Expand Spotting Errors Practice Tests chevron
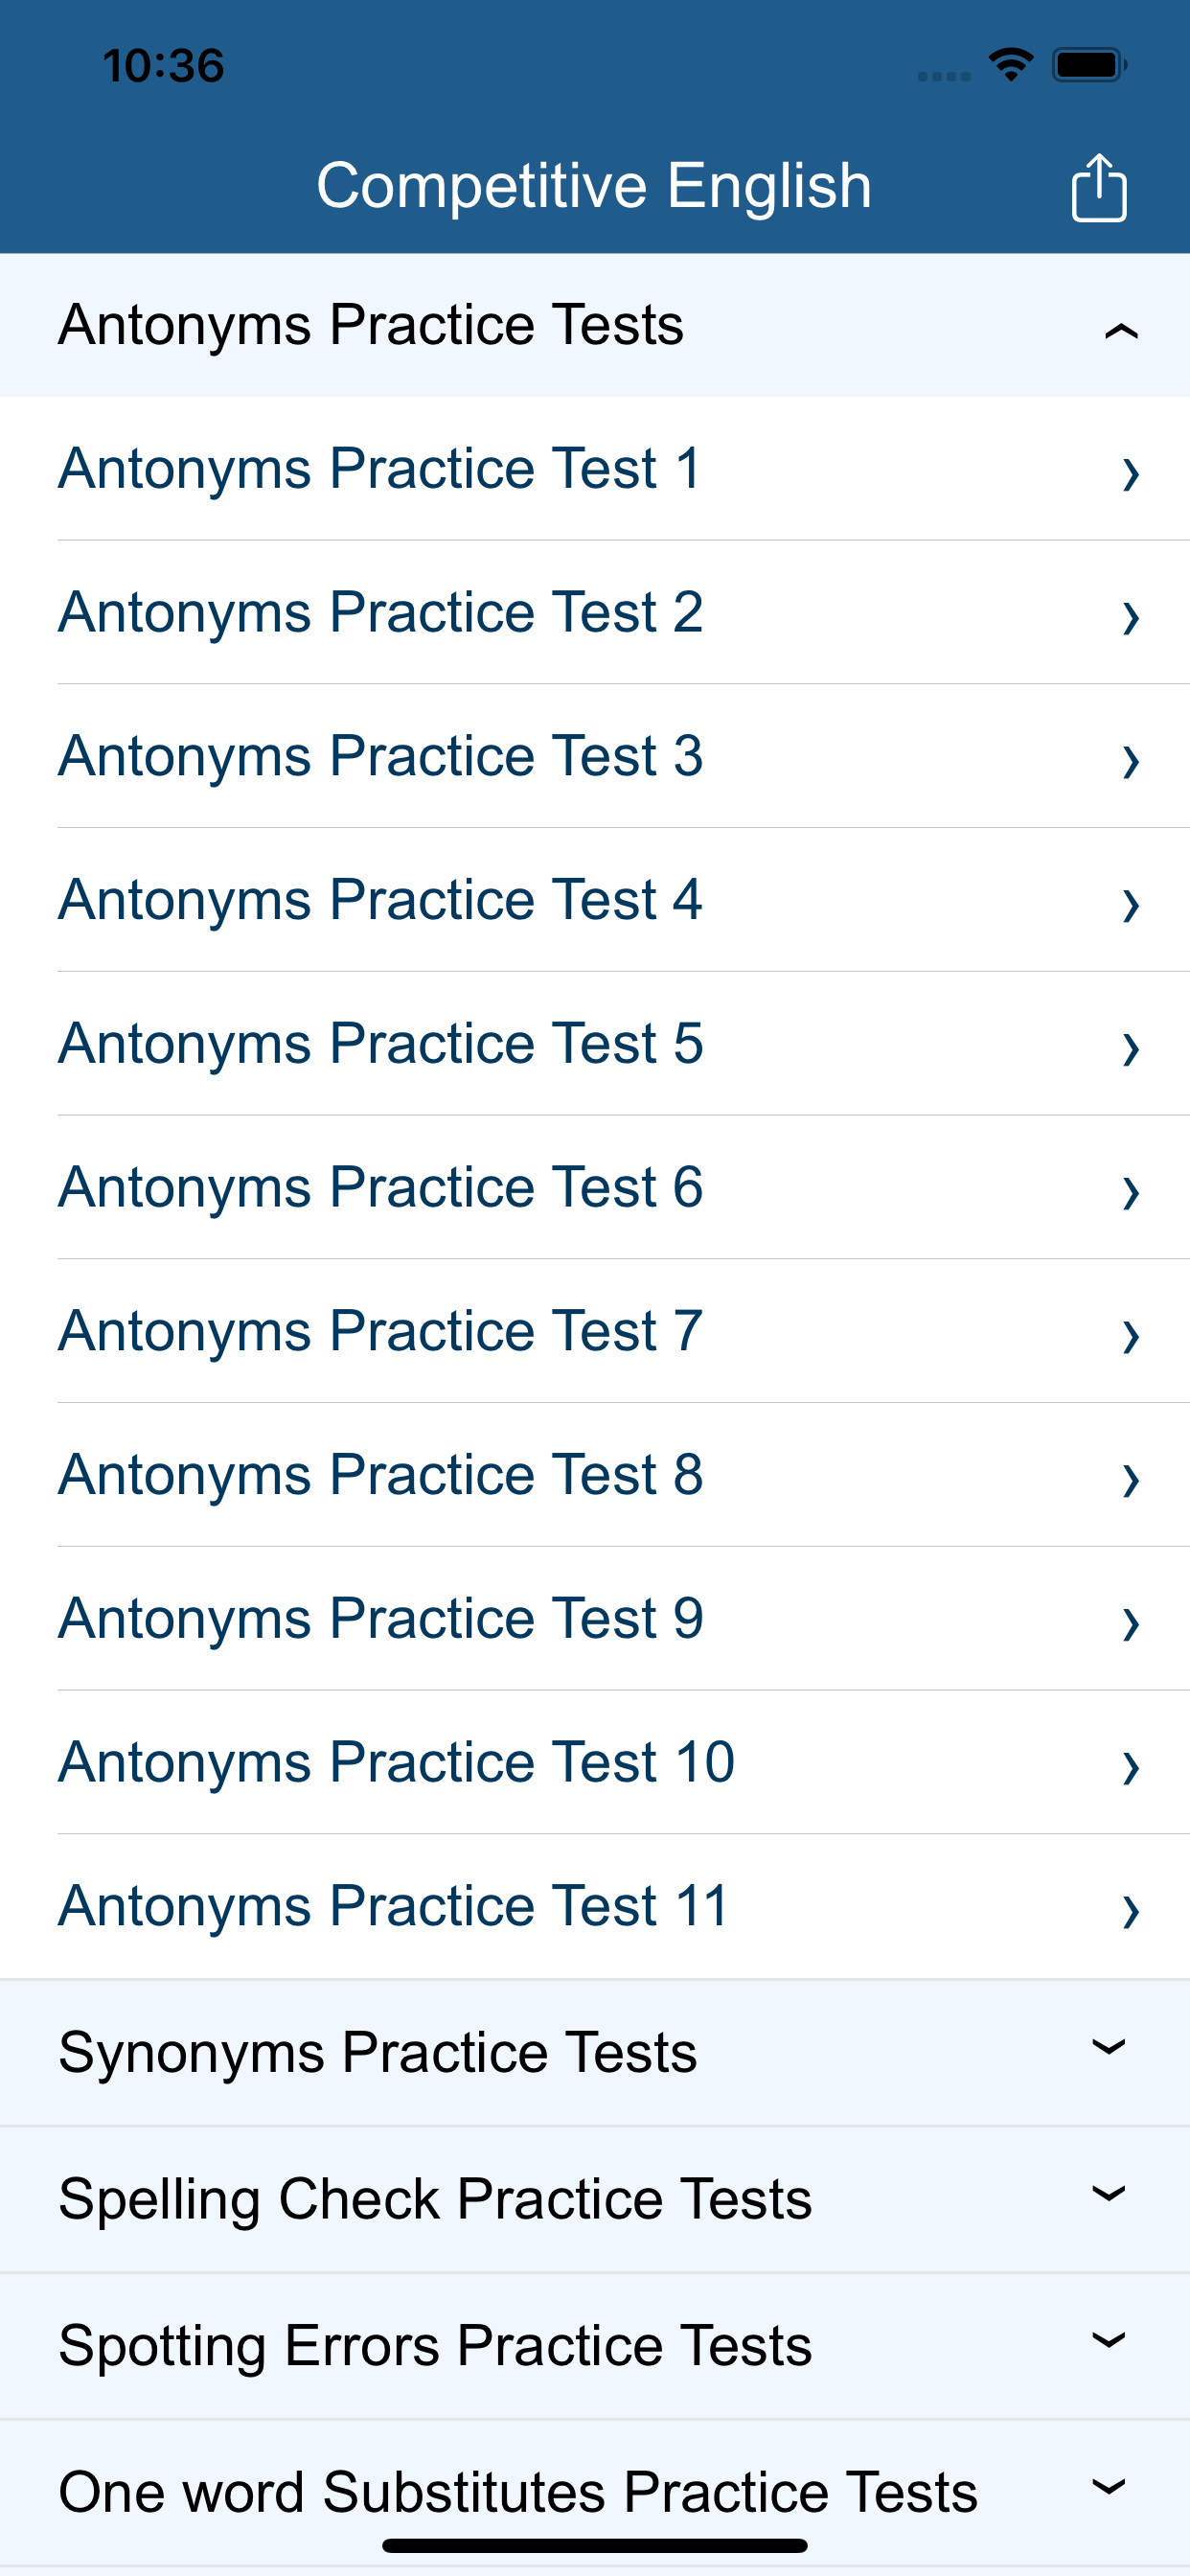This screenshot has height=2576, width=1190. tap(1108, 2341)
